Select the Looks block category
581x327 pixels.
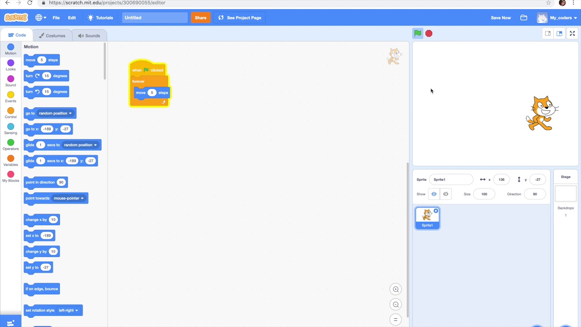[10, 65]
